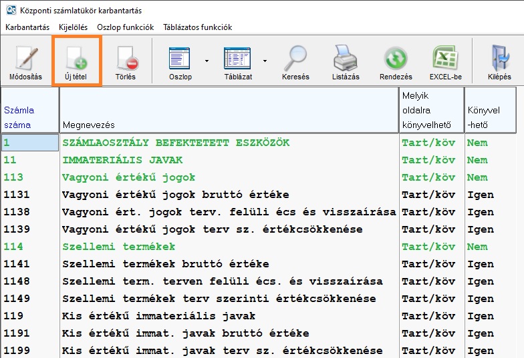Open the Oszlop column tool

(x=180, y=61)
